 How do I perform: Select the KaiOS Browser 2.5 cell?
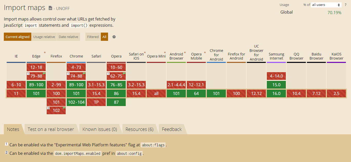click(336, 93)
